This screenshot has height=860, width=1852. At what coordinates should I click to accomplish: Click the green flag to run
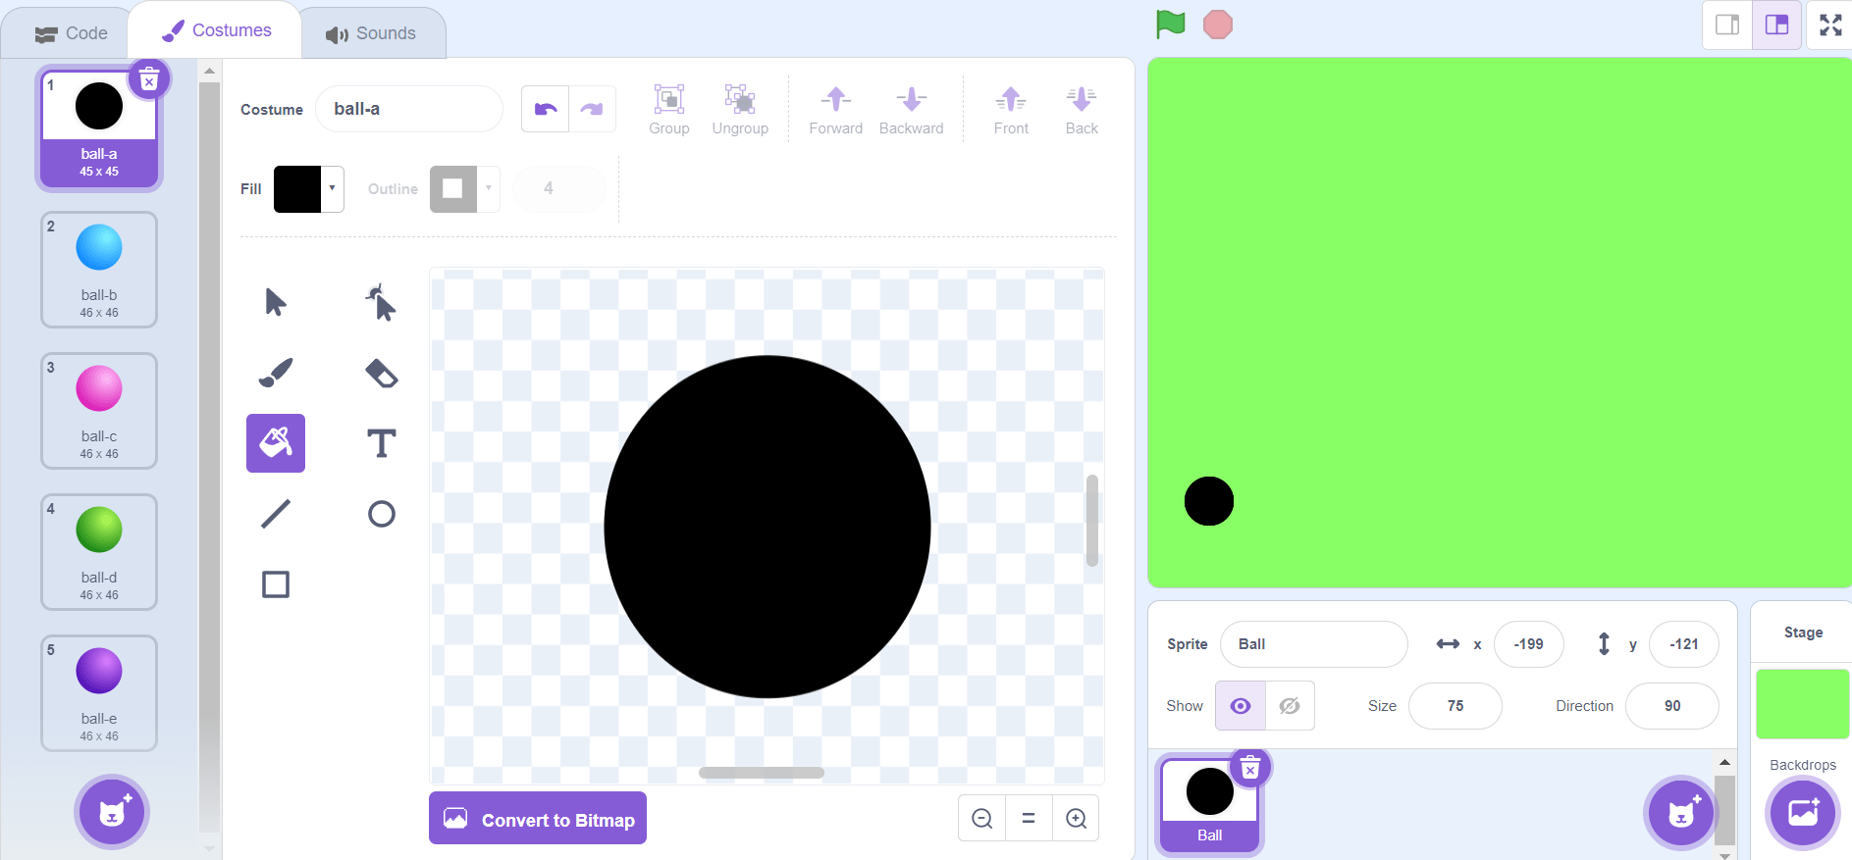pos(1170,25)
